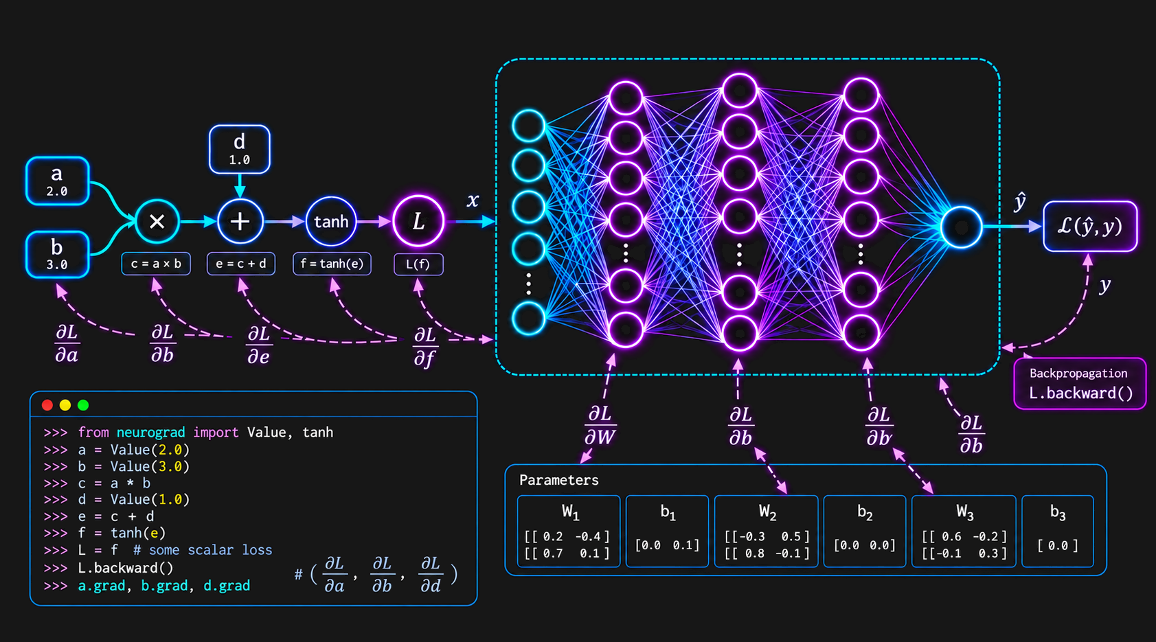This screenshot has width=1156, height=642.
Task: Click the plus addition node
Action: (240, 221)
